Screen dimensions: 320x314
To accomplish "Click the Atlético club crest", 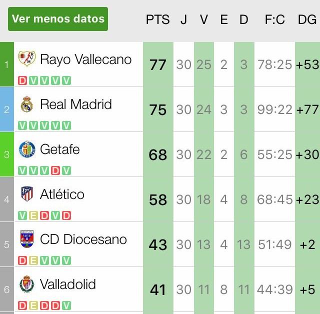I will [26, 194].
